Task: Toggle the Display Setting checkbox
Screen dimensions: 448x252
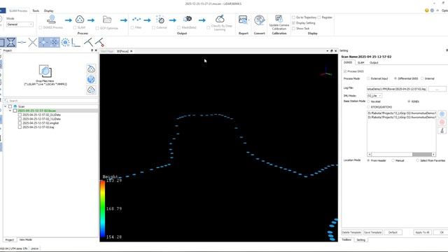Action: point(293,23)
